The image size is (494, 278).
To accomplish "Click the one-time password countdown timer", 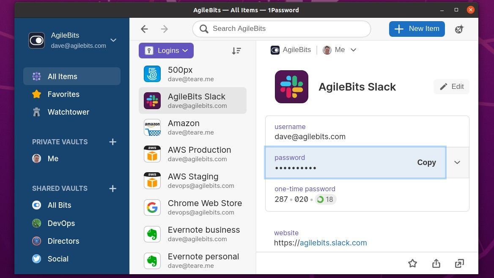I will [x=325, y=199].
